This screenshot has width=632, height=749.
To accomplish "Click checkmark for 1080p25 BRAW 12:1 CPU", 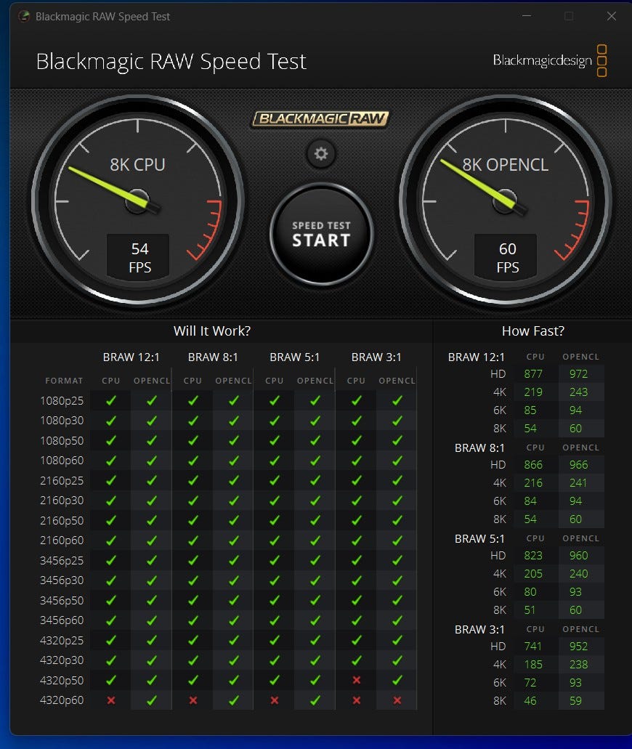I will 111,401.
